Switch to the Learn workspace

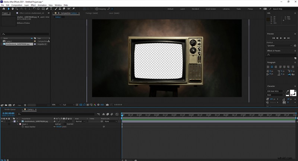point(183,9)
